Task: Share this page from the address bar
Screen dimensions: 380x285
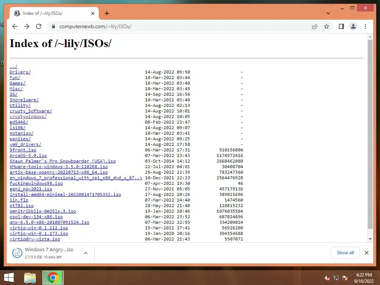Action: [315, 26]
